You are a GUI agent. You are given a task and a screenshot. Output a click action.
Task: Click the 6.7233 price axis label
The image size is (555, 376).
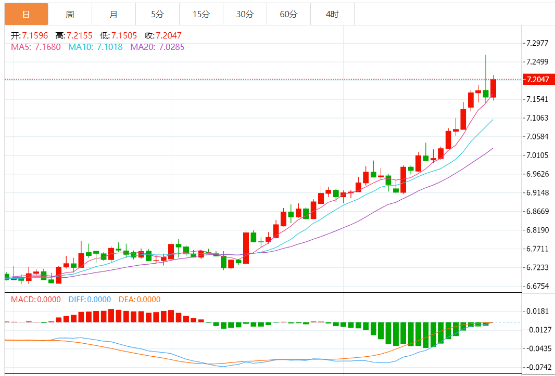tap(538, 267)
